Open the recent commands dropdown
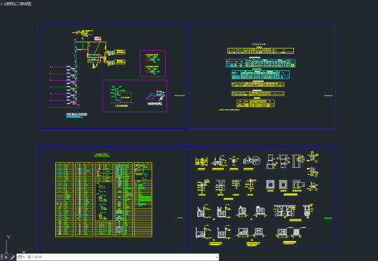The width and height of the screenshot is (378, 261). (21, 257)
